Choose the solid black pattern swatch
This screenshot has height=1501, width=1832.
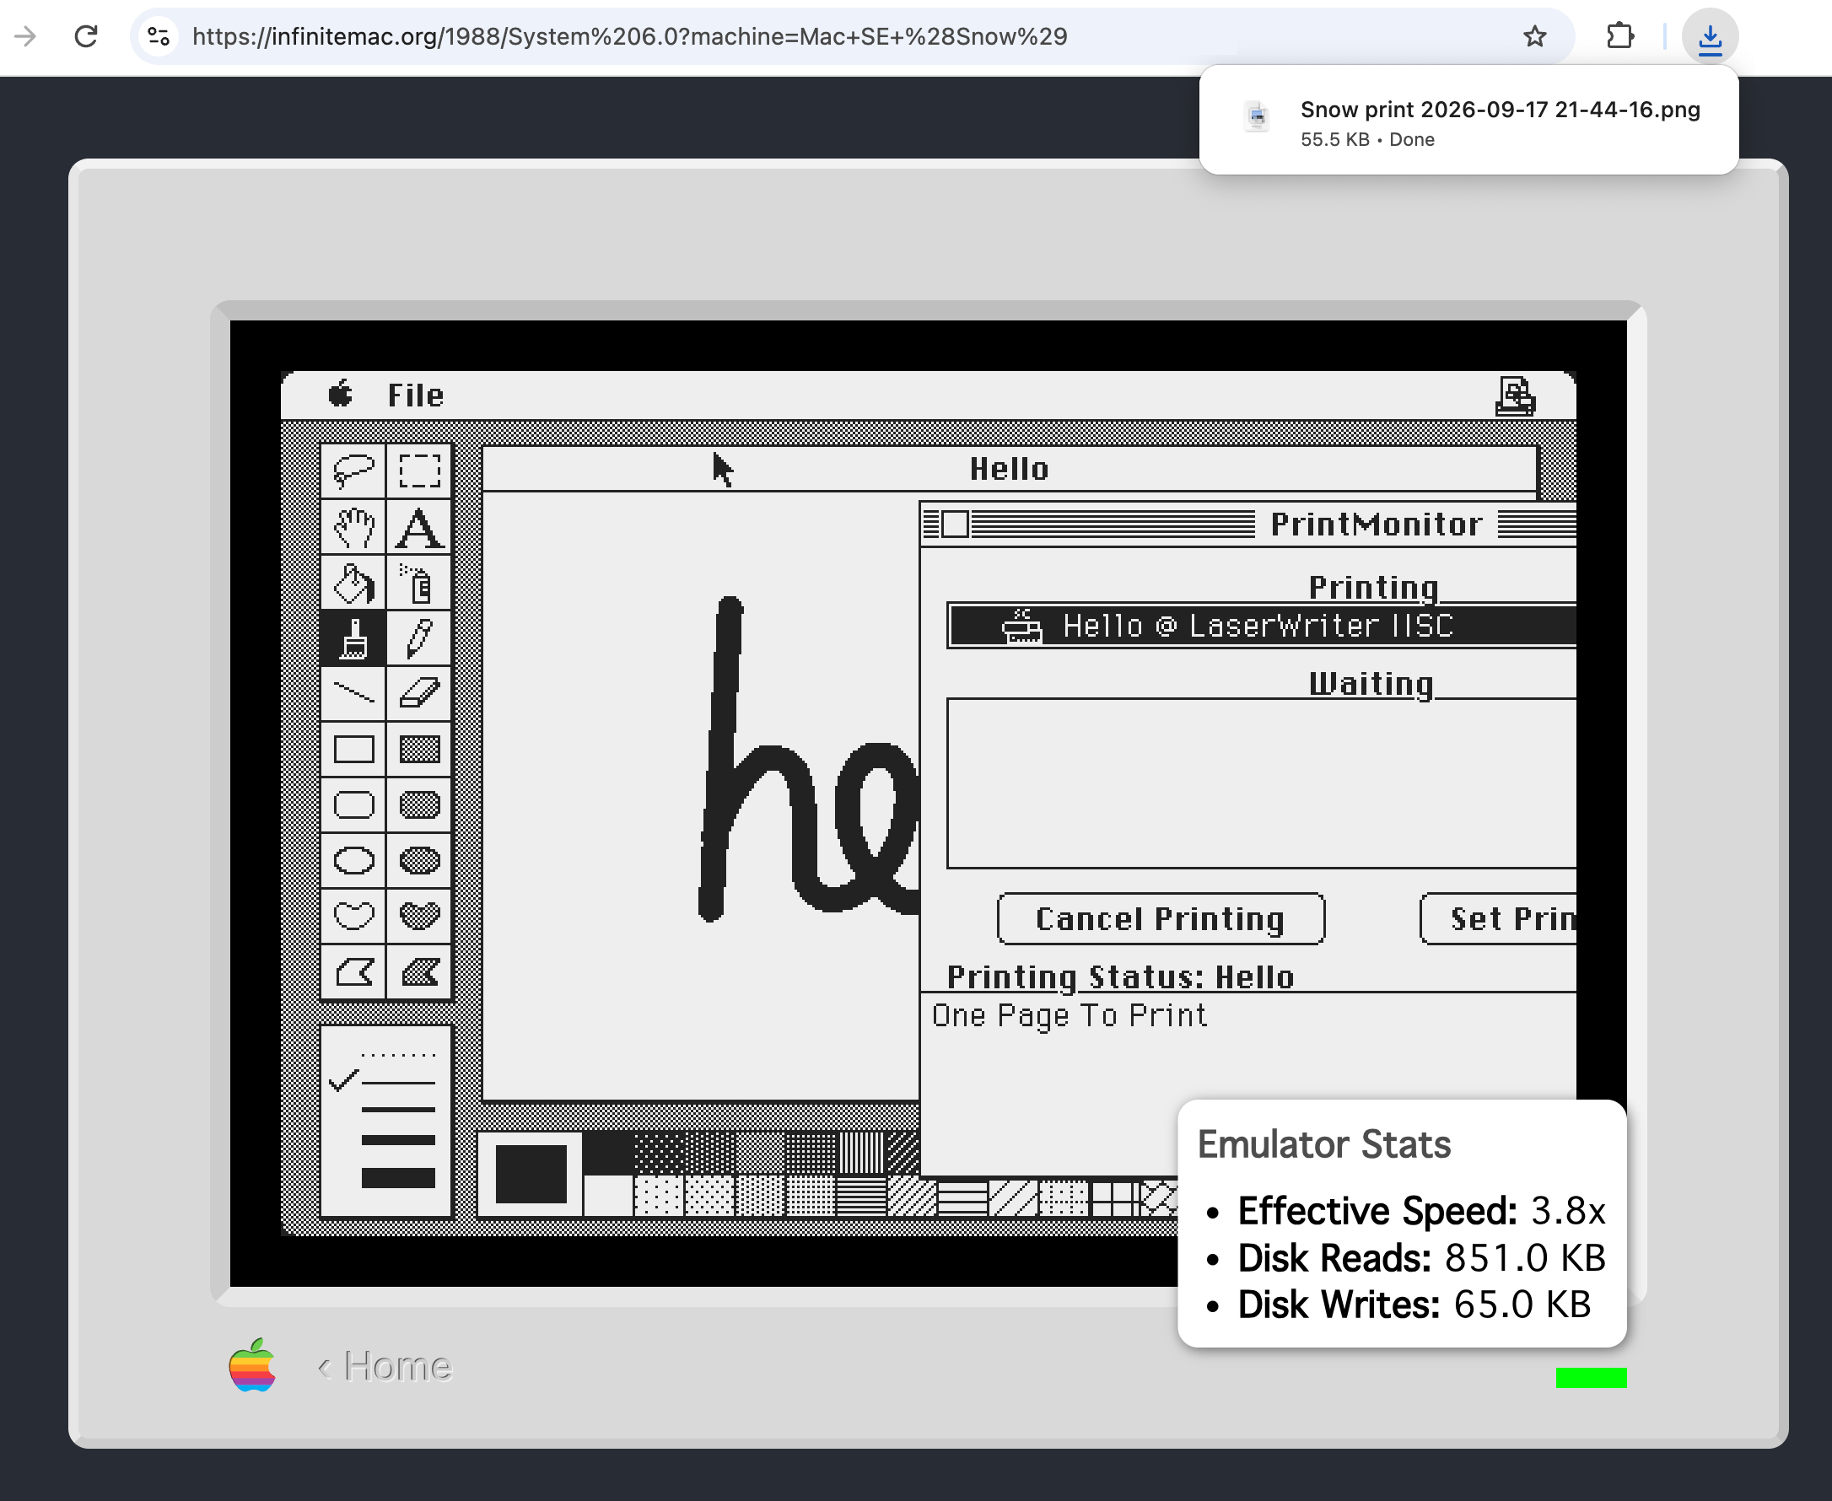(607, 1154)
